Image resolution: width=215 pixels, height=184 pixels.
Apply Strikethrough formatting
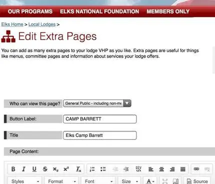45,169
